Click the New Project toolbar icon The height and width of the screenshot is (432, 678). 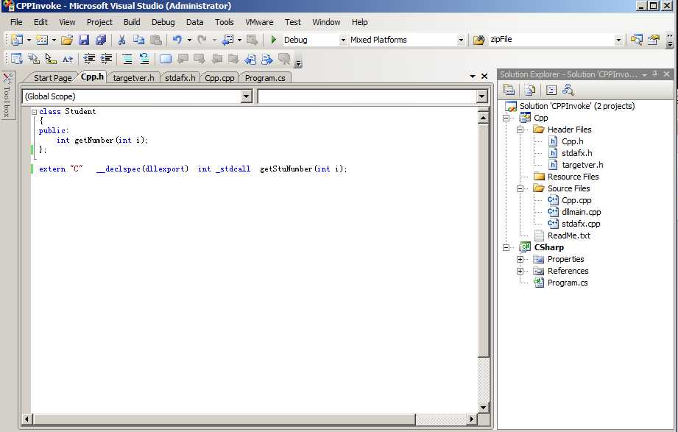point(17,40)
